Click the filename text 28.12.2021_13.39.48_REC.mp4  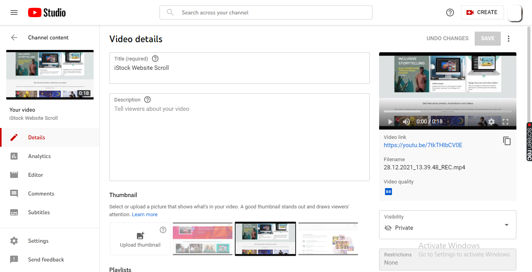pyautogui.click(x=424, y=167)
